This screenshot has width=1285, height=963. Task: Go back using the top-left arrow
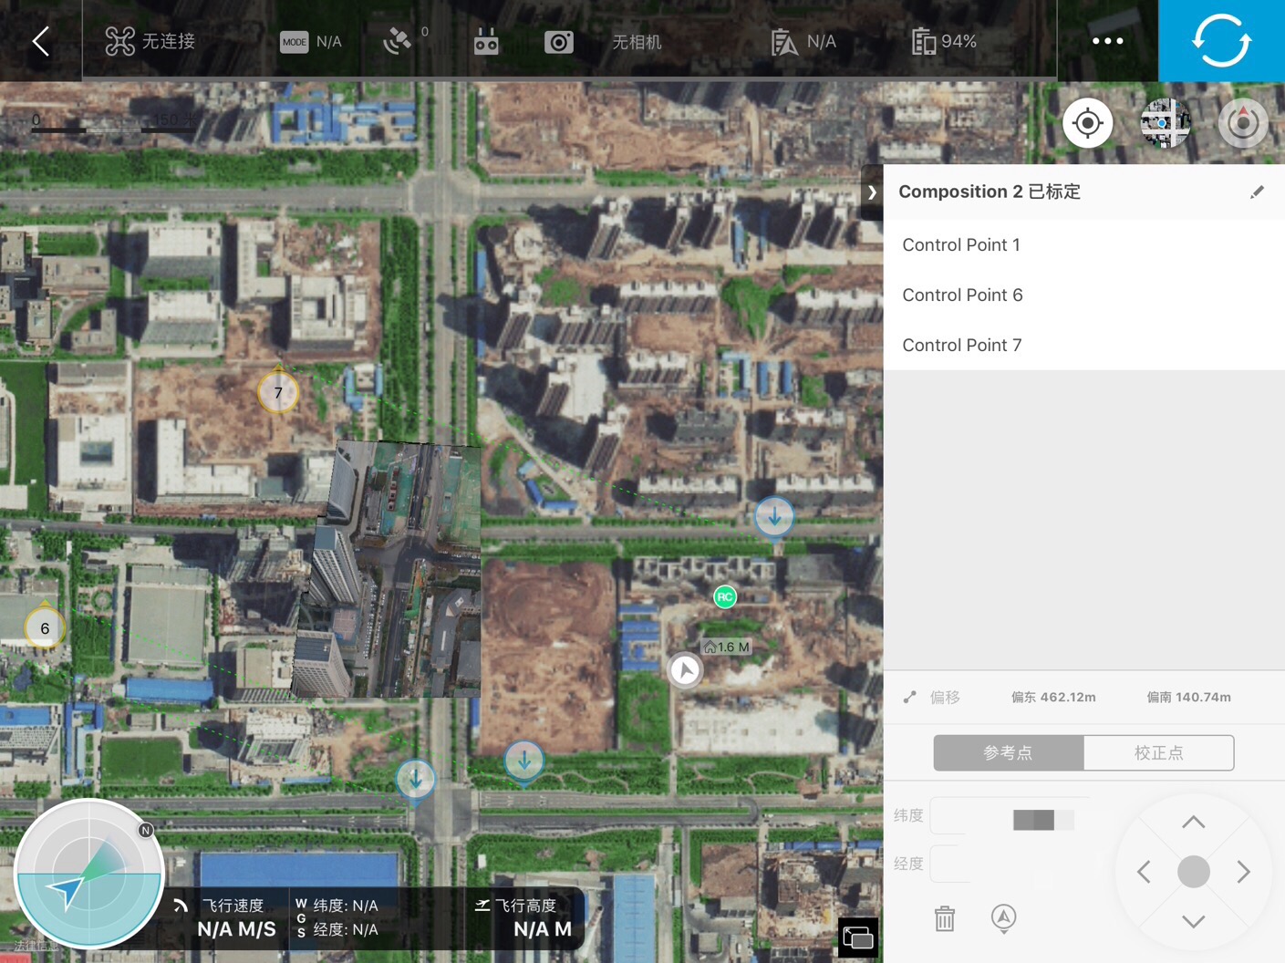coord(40,41)
